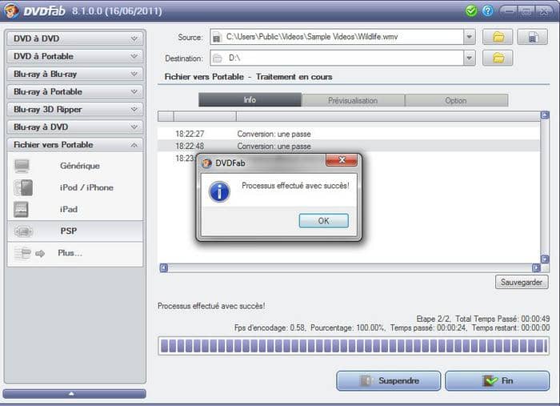
Task: Select the 18:22:48 Conversion log row
Action: tap(349, 147)
